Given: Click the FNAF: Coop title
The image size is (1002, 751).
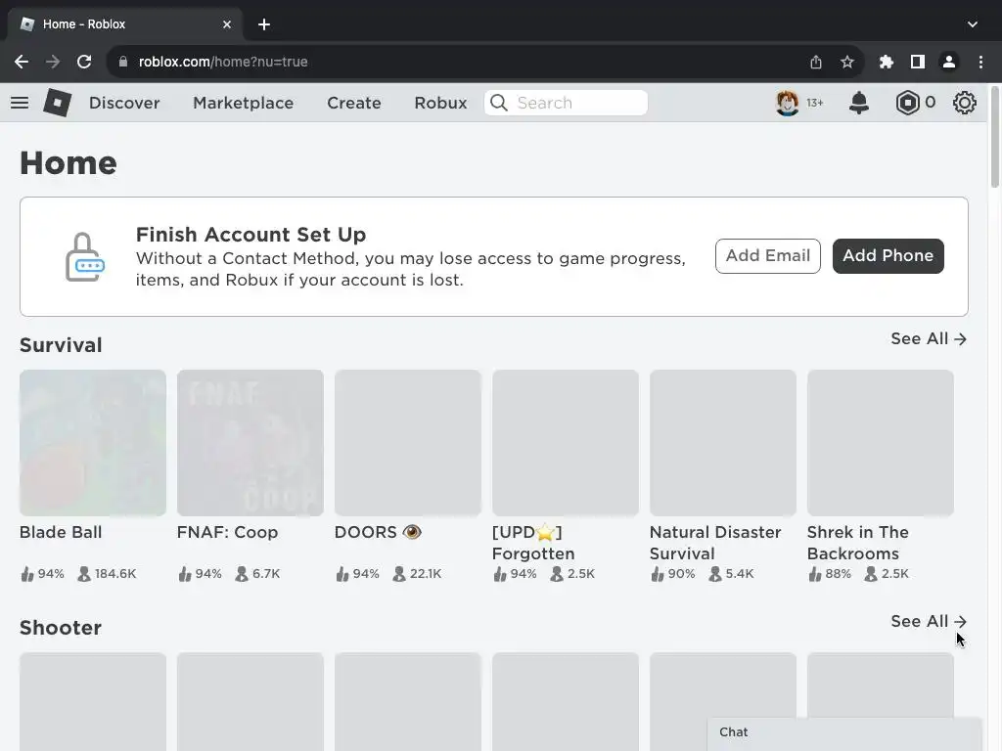Looking at the screenshot, I should click(227, 533).
